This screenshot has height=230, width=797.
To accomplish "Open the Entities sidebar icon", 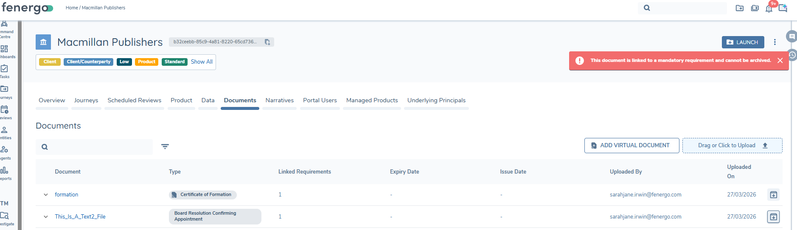I will [4, 130].
